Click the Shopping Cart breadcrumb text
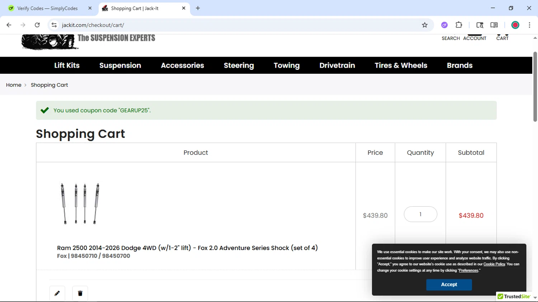 [x=49, y=85]
